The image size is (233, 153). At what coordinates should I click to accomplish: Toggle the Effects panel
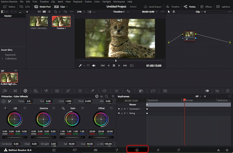(x=206, y=7)
